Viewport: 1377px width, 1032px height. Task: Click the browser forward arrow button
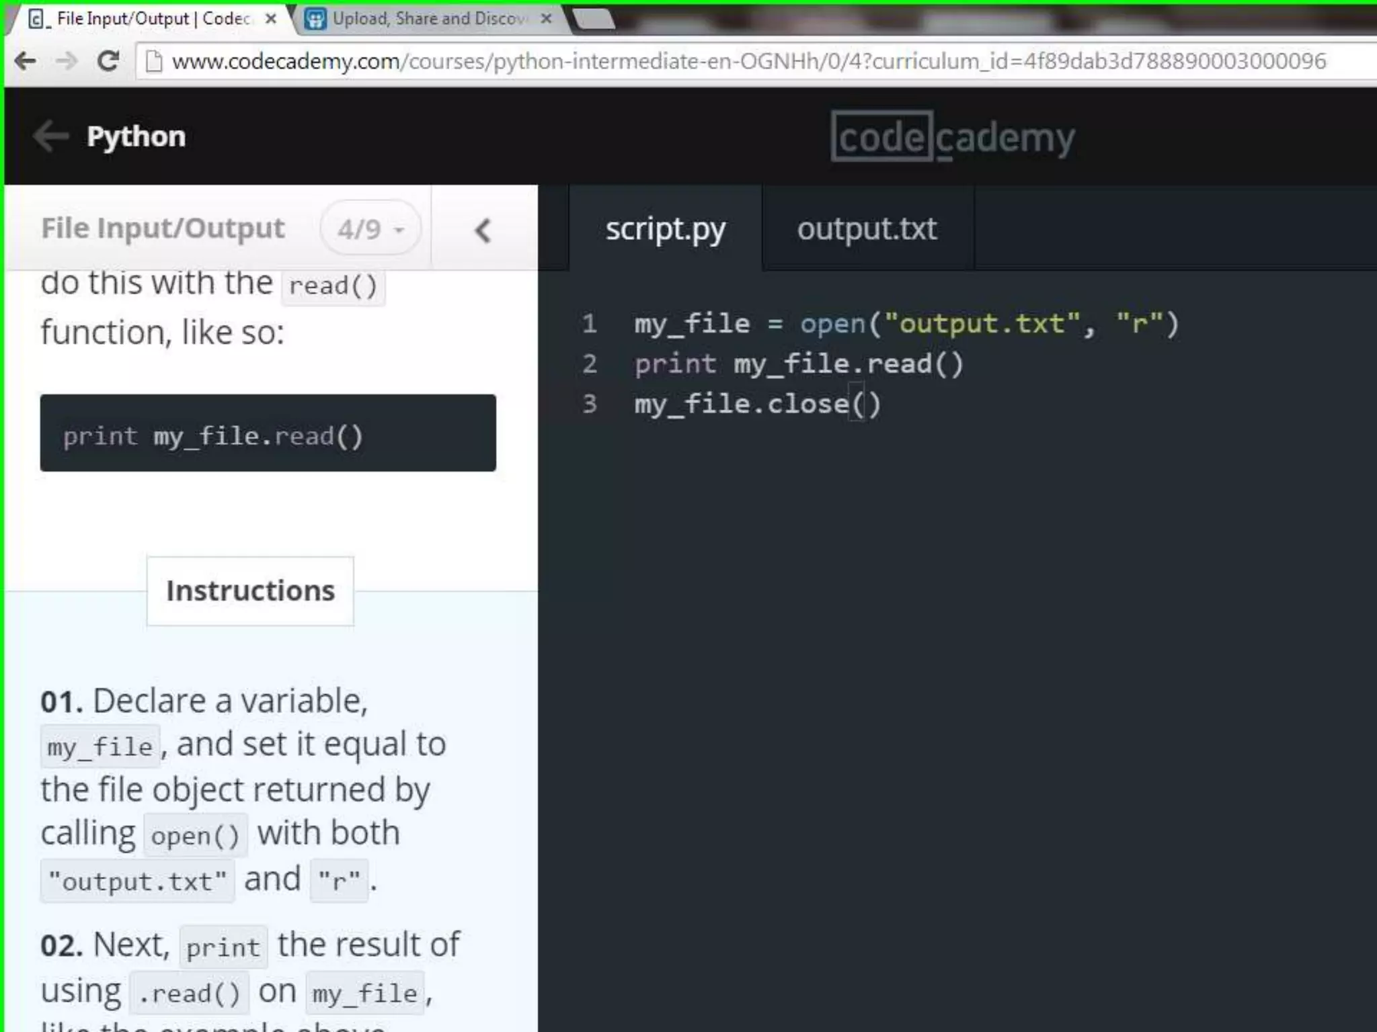(x=67, y=61)
